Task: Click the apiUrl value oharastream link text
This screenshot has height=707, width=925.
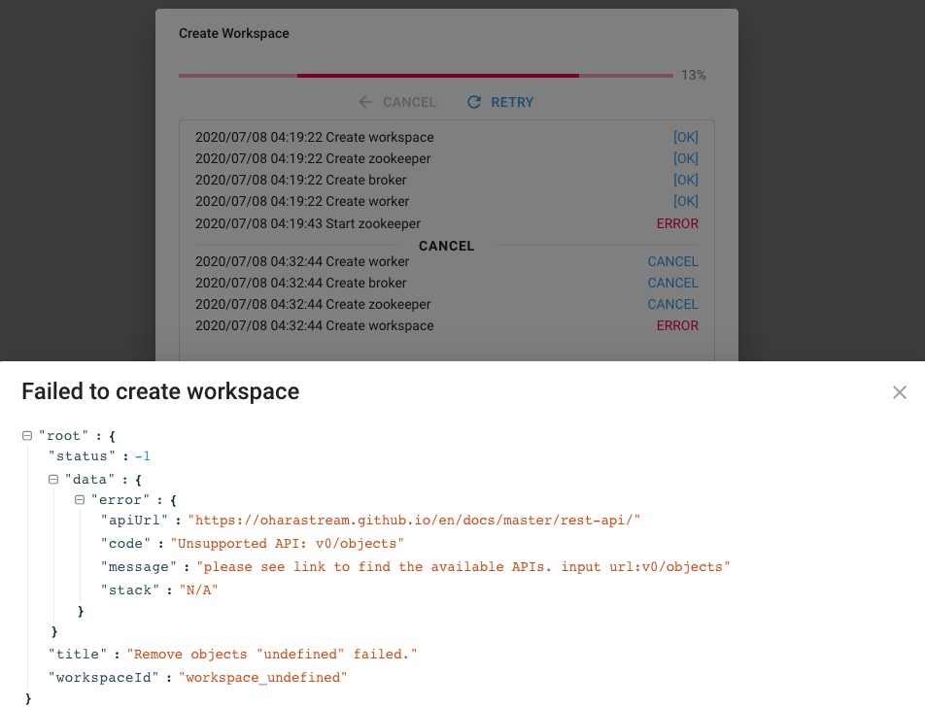Action: pyautogui.click(x=414, y=521)
